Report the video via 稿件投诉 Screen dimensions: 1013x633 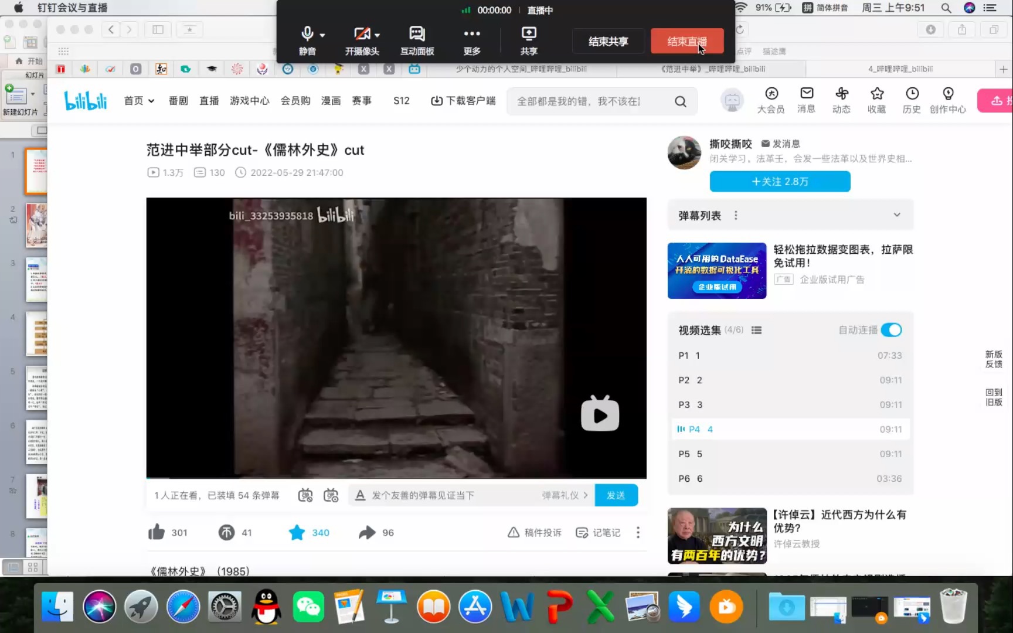(535, 532)
